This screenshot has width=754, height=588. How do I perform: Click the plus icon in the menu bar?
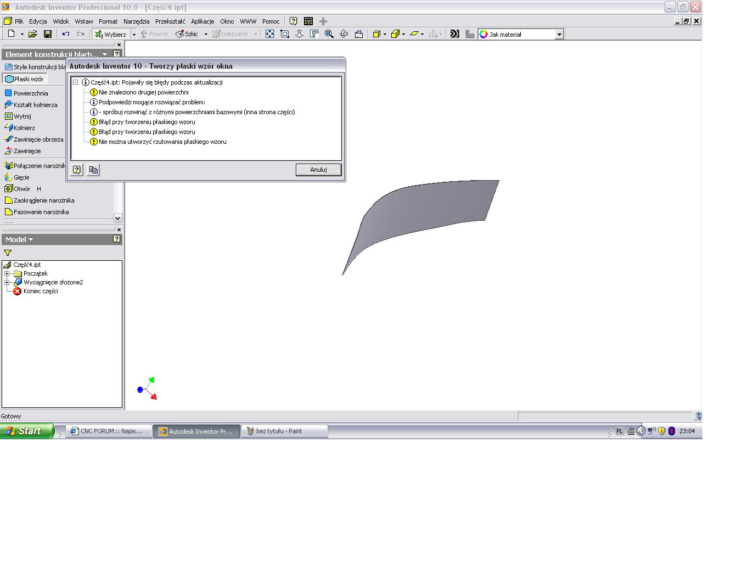tap(323, 21)
